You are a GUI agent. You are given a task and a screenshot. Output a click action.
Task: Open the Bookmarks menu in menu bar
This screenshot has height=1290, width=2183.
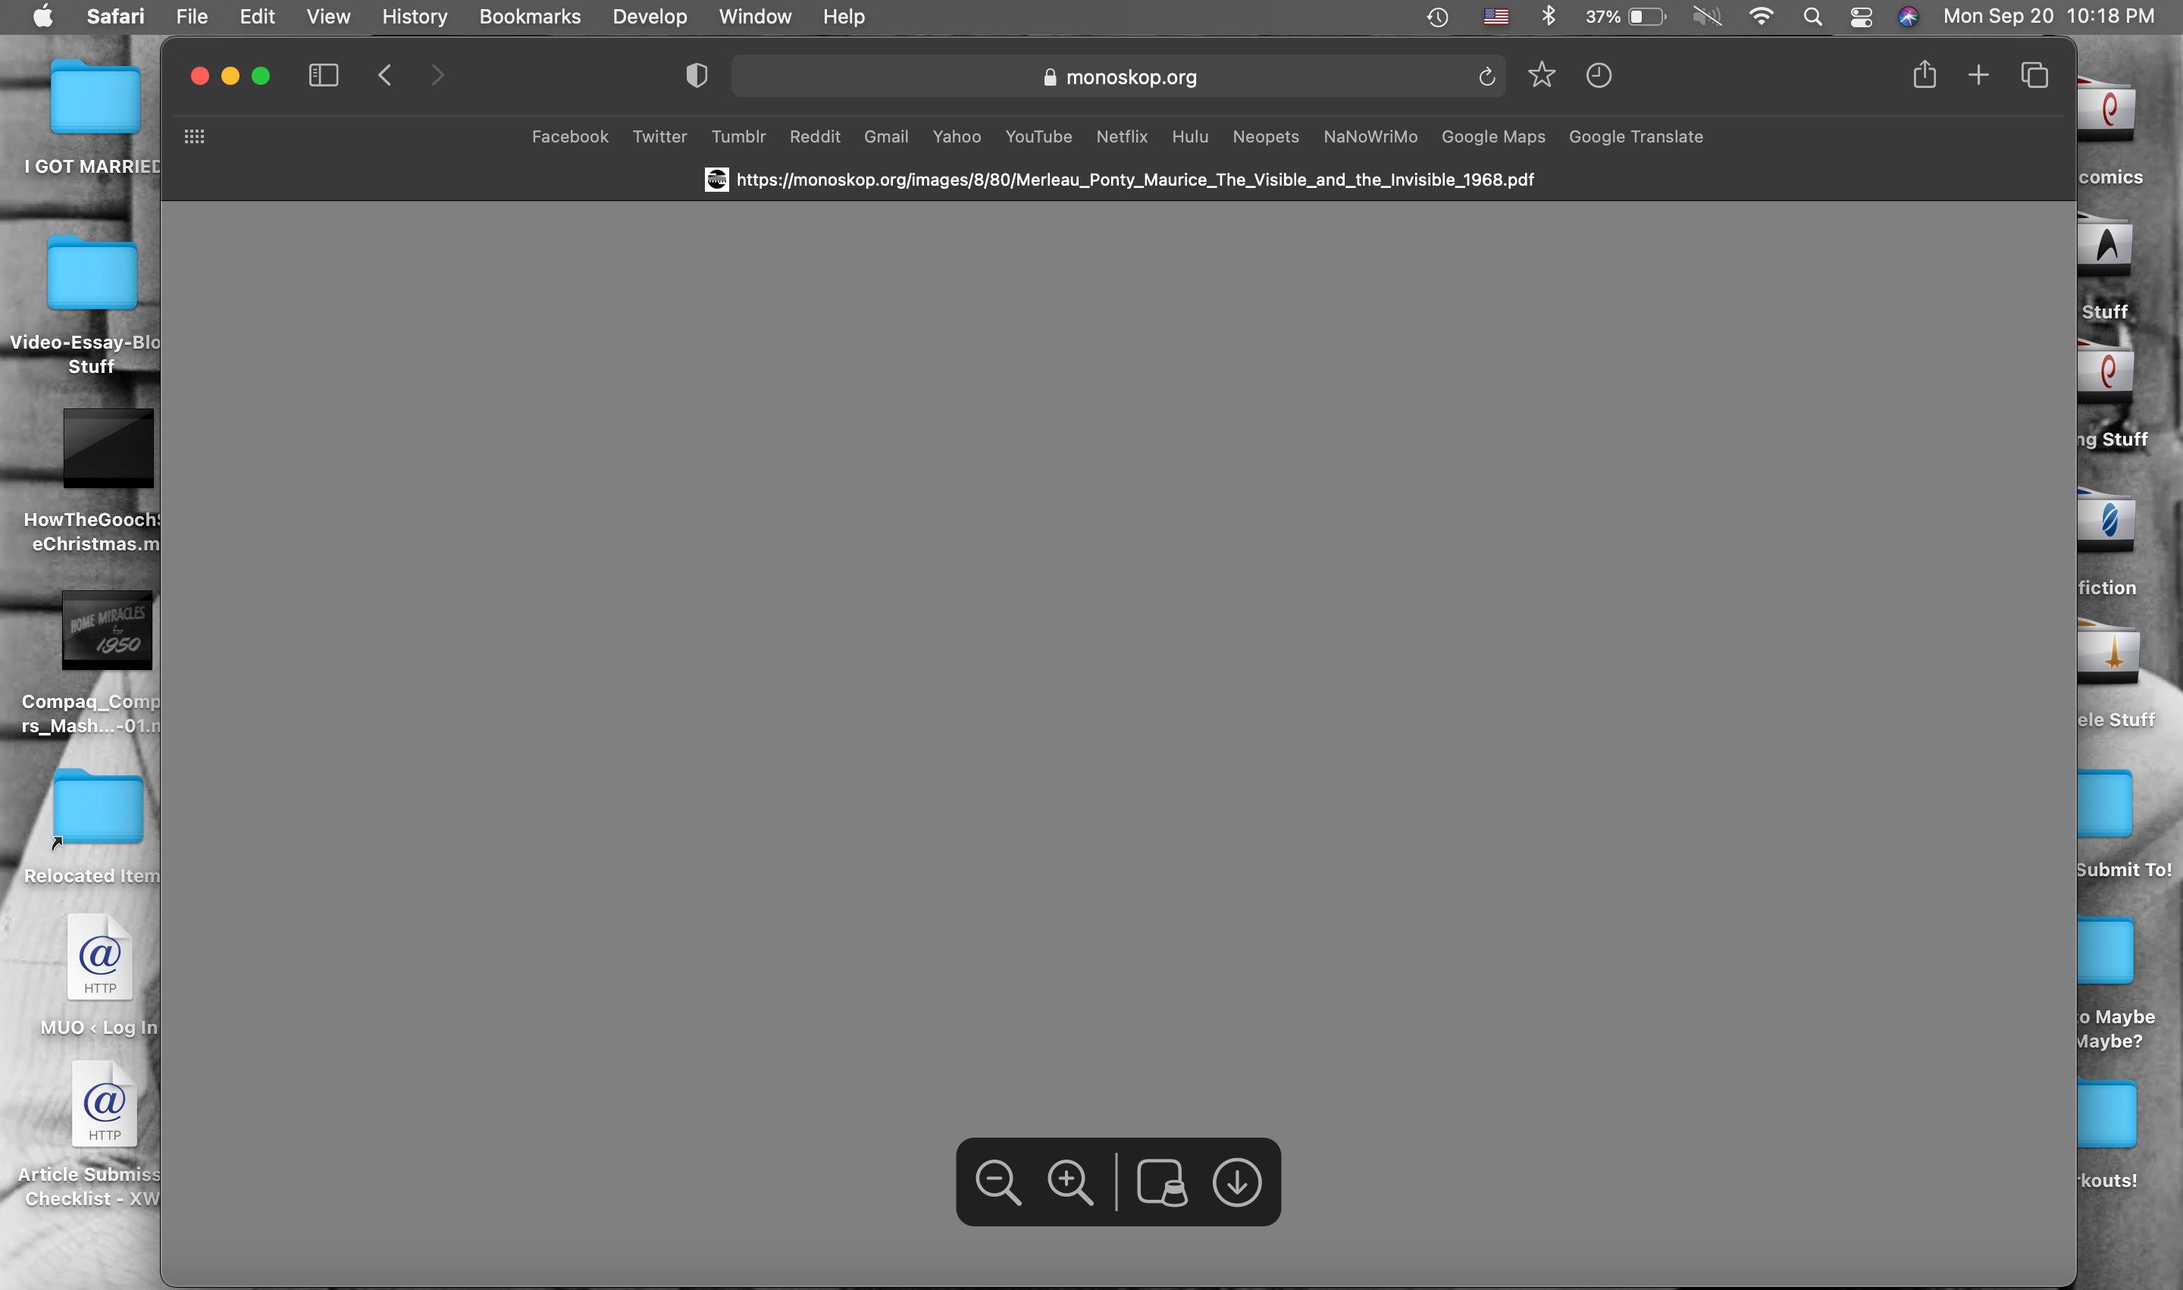click(x=530, y=15)
